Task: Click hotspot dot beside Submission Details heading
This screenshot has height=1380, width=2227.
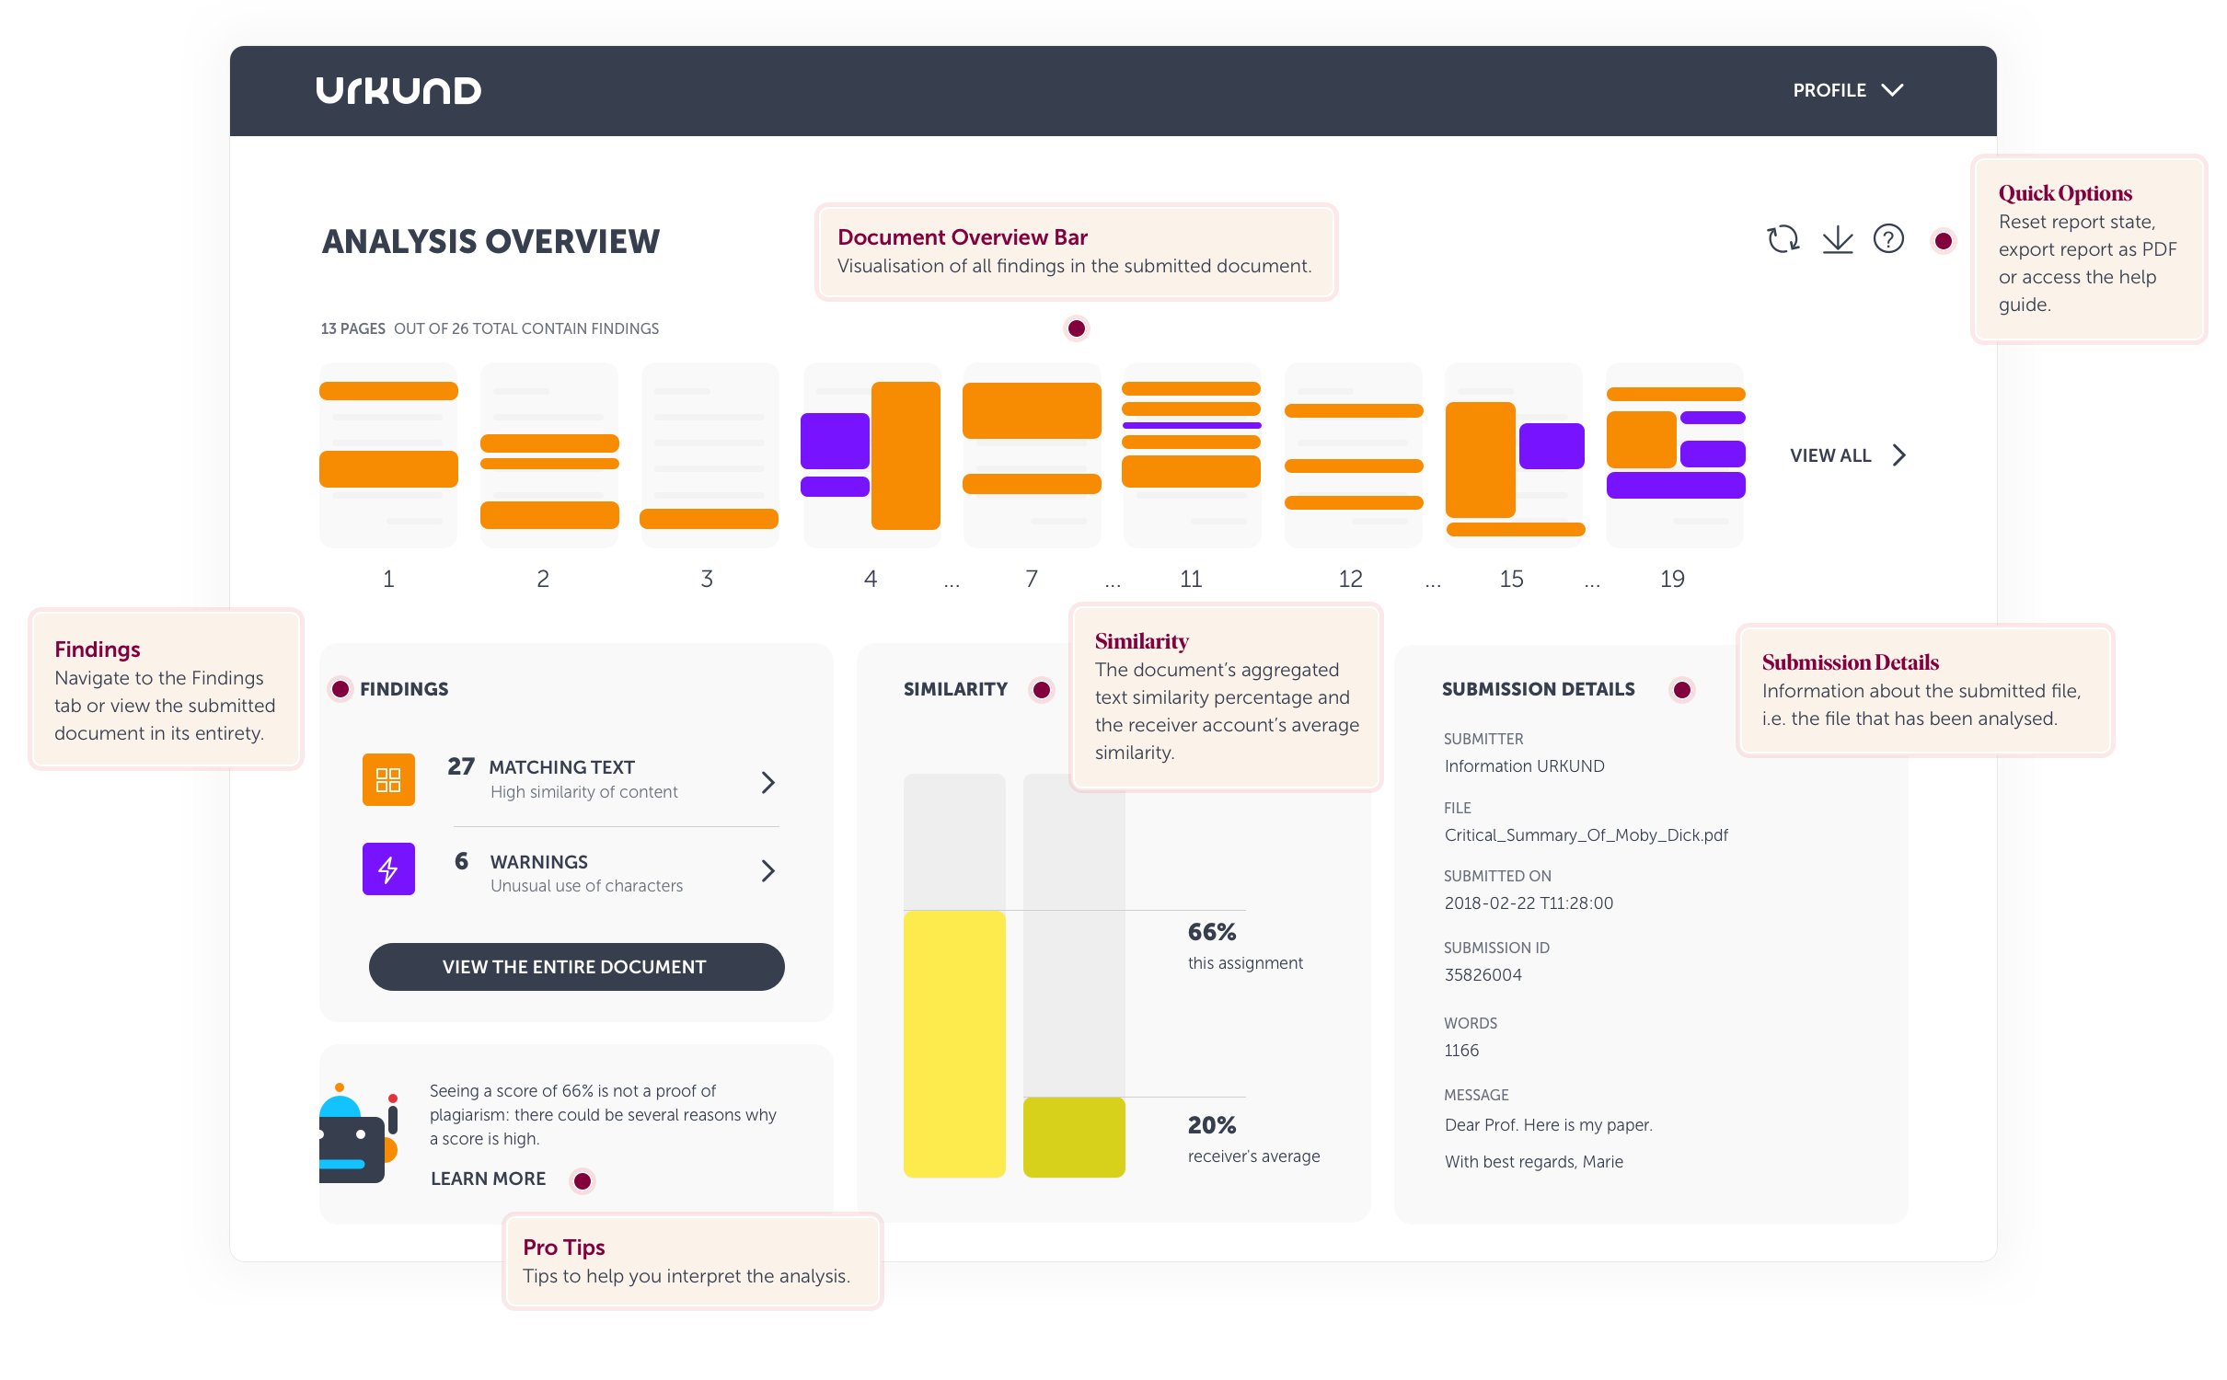Action: click(x=1682, y=690)
